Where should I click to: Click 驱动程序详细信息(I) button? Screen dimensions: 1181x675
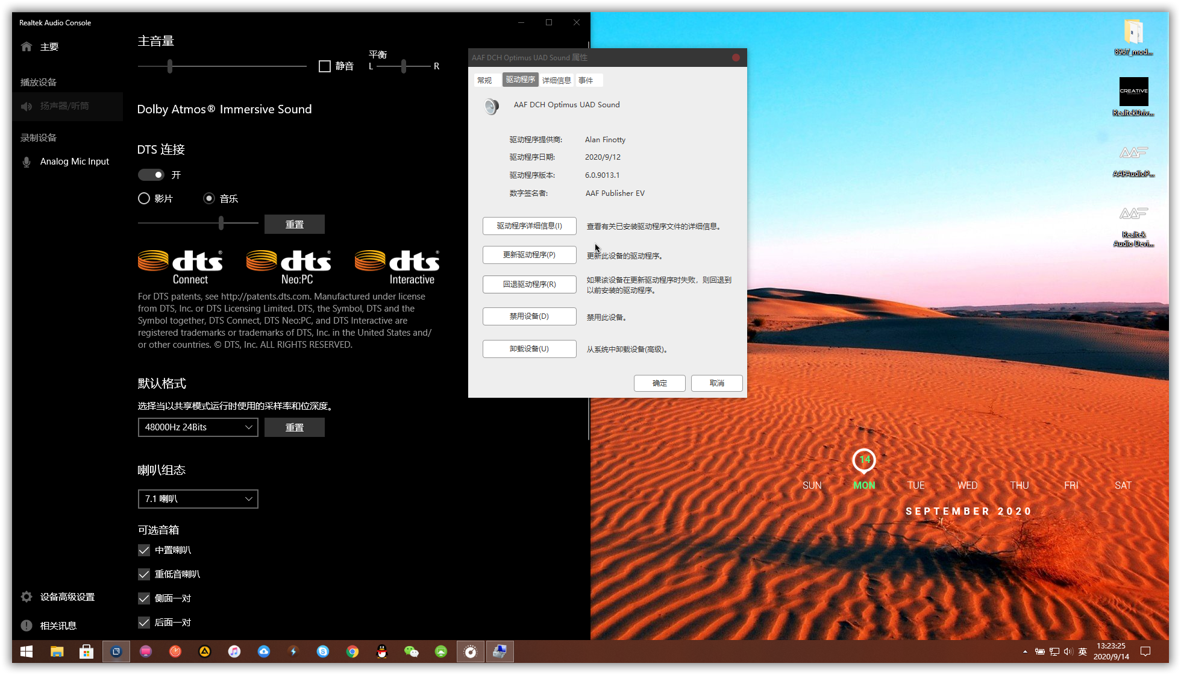point(529,226)
